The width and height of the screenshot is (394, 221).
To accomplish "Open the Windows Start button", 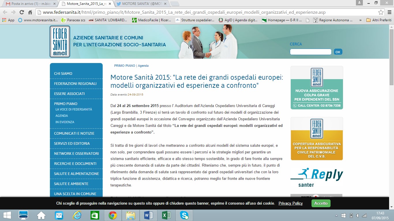I will (x=7, y=215).
